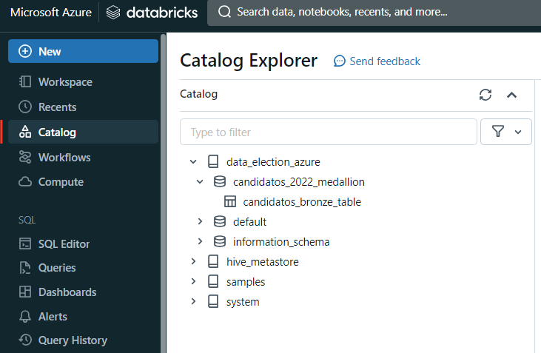Image resolution: width=541 pixels, height=353 pixels.
Task: Collapse the candidatos_2022_medallion schema
Action: tap(200, 181)
